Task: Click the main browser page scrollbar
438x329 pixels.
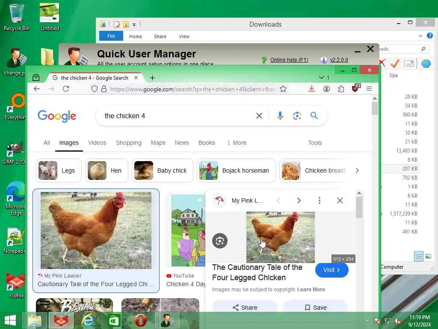Action: pos(375,108)
